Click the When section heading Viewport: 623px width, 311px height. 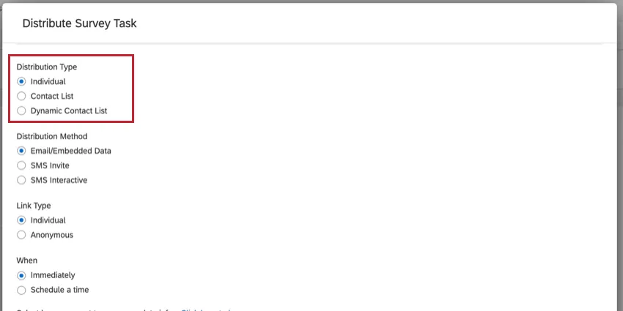[26, 261]
